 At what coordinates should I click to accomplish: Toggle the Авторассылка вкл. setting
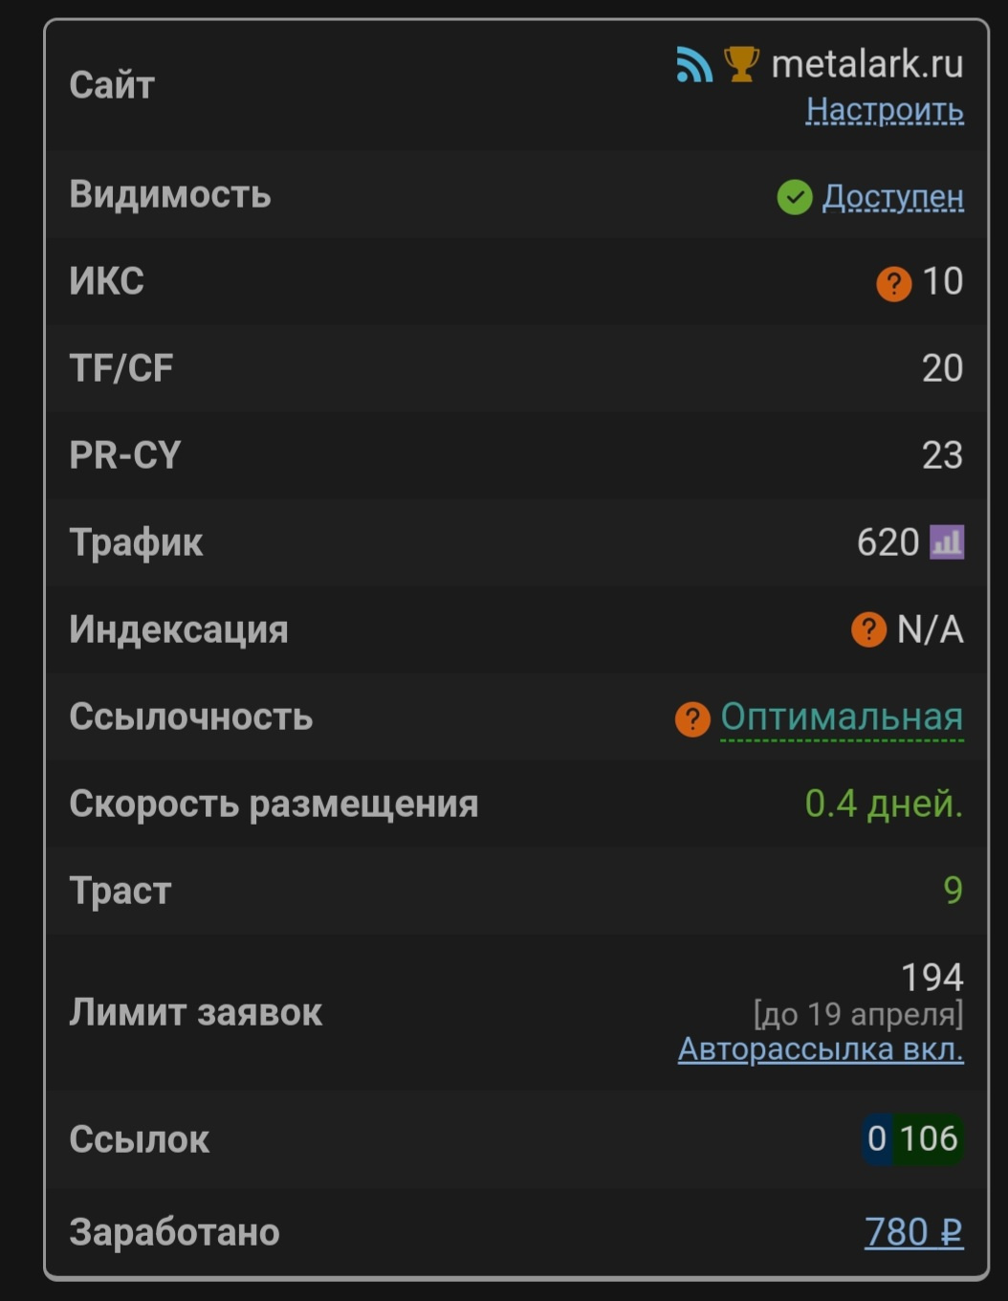point(821,1049)
